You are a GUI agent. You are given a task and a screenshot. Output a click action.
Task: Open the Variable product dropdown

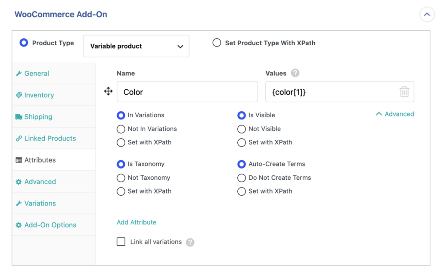pos(137,46)
